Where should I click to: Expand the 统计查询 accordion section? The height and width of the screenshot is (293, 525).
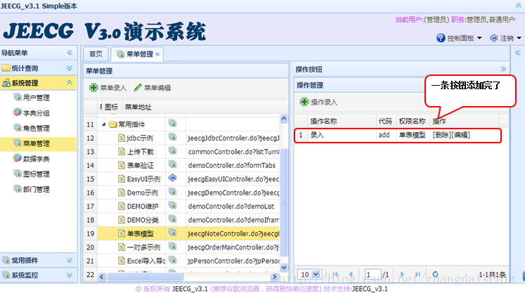(x=70, y=68)
